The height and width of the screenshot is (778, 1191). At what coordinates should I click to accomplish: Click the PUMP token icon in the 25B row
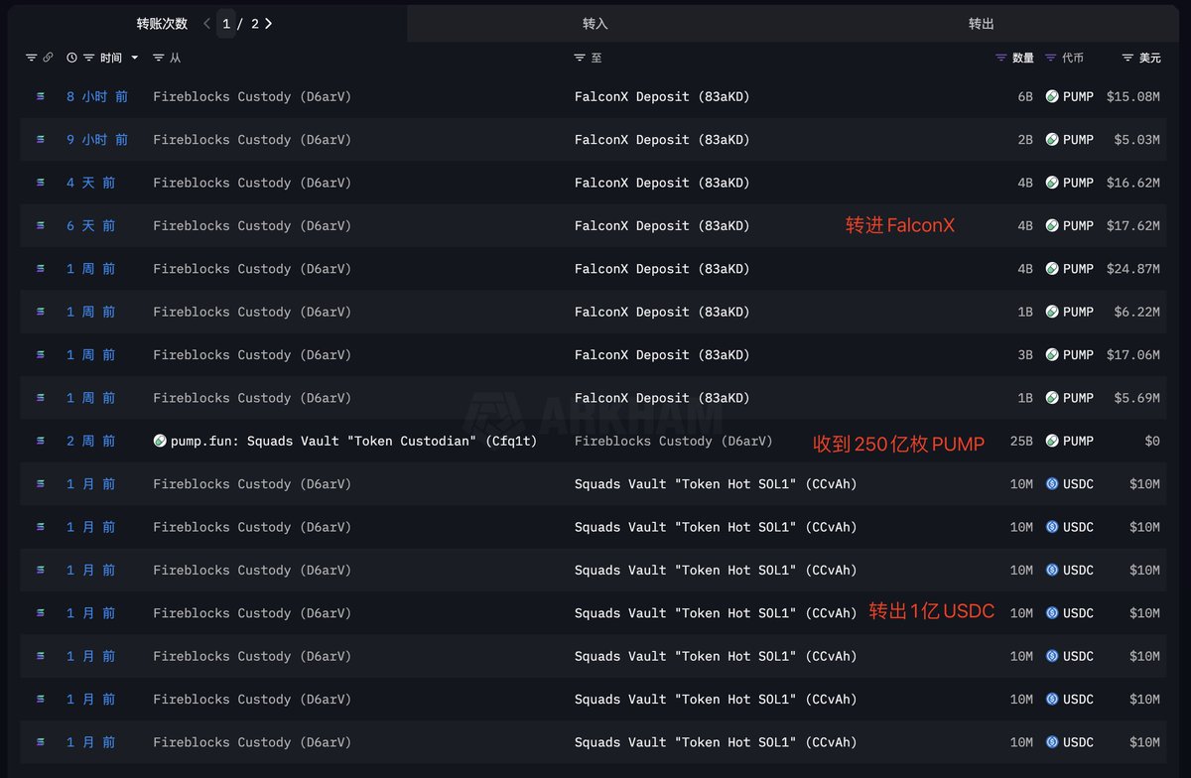pos(1052,441)
